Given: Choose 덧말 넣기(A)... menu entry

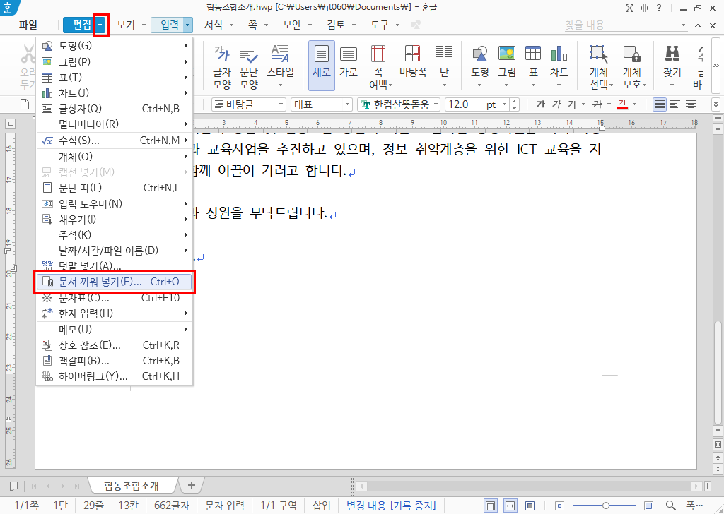Looking at the screenshot, I should [114, 266].
